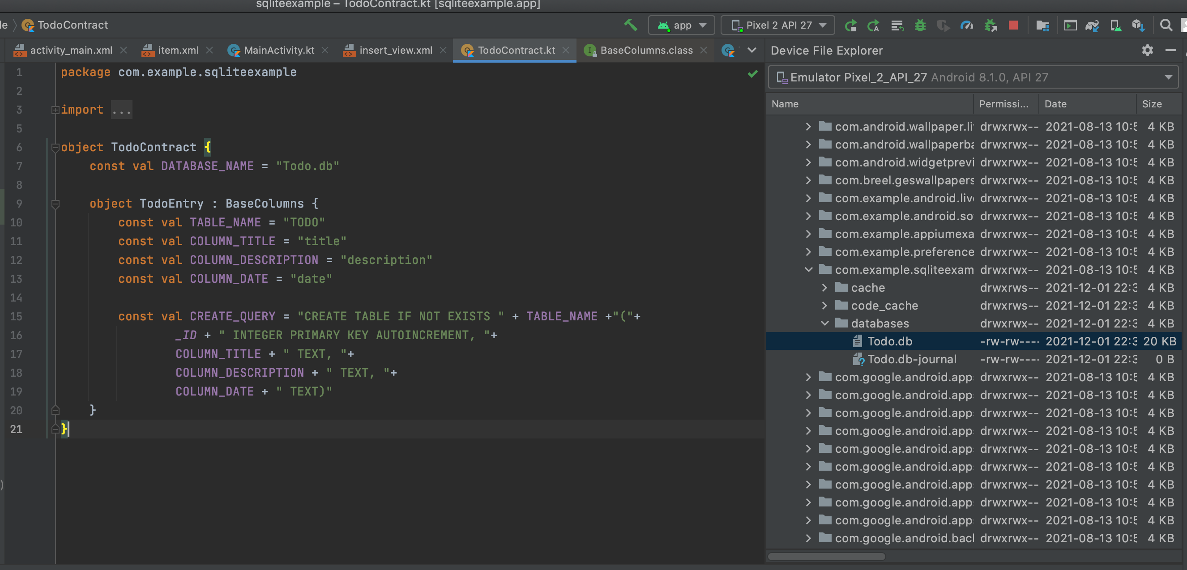Open AVD Manager device icon

point(1115,26)
